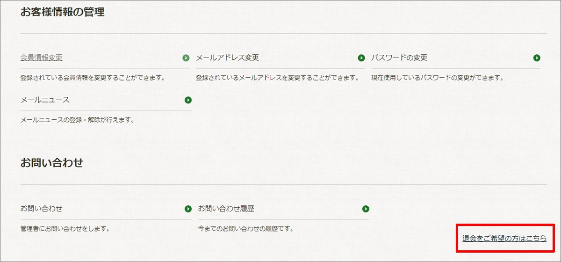
Task: Click the お問い合わせ section heading
Action: pos(52,163)
